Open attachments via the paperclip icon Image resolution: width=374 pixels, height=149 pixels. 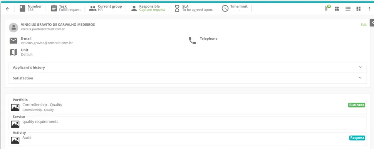pos(326,9)
